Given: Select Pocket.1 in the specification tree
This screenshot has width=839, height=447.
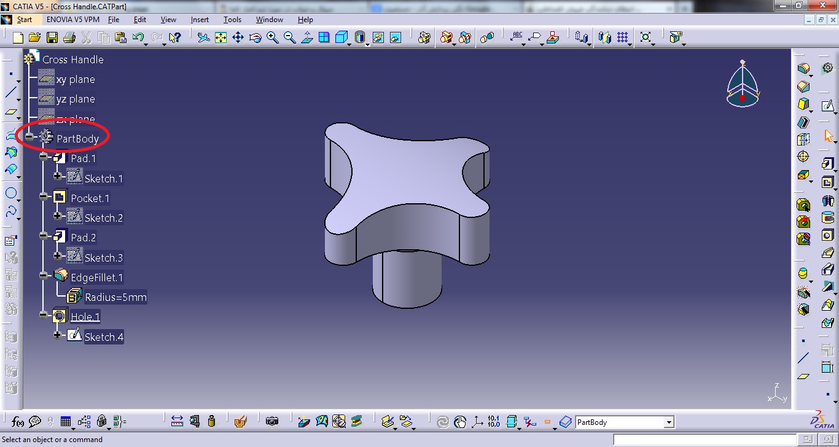Looking at the screenshot, I should (90, 198).
